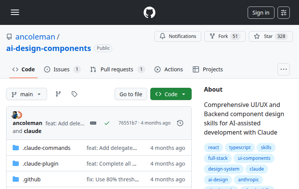Show more repository tabs via ellipsis

coord(284,69)
